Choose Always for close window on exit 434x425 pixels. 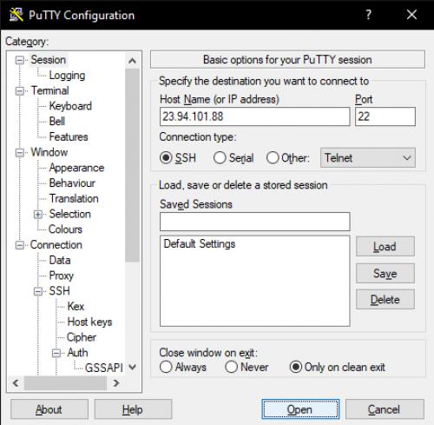(x=166, y=367)
